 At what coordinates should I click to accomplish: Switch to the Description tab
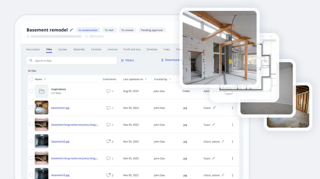33,49
